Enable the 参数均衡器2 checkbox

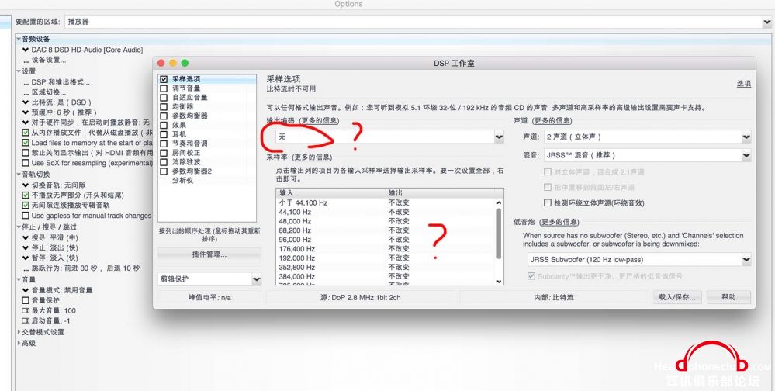tap(164, 171)
